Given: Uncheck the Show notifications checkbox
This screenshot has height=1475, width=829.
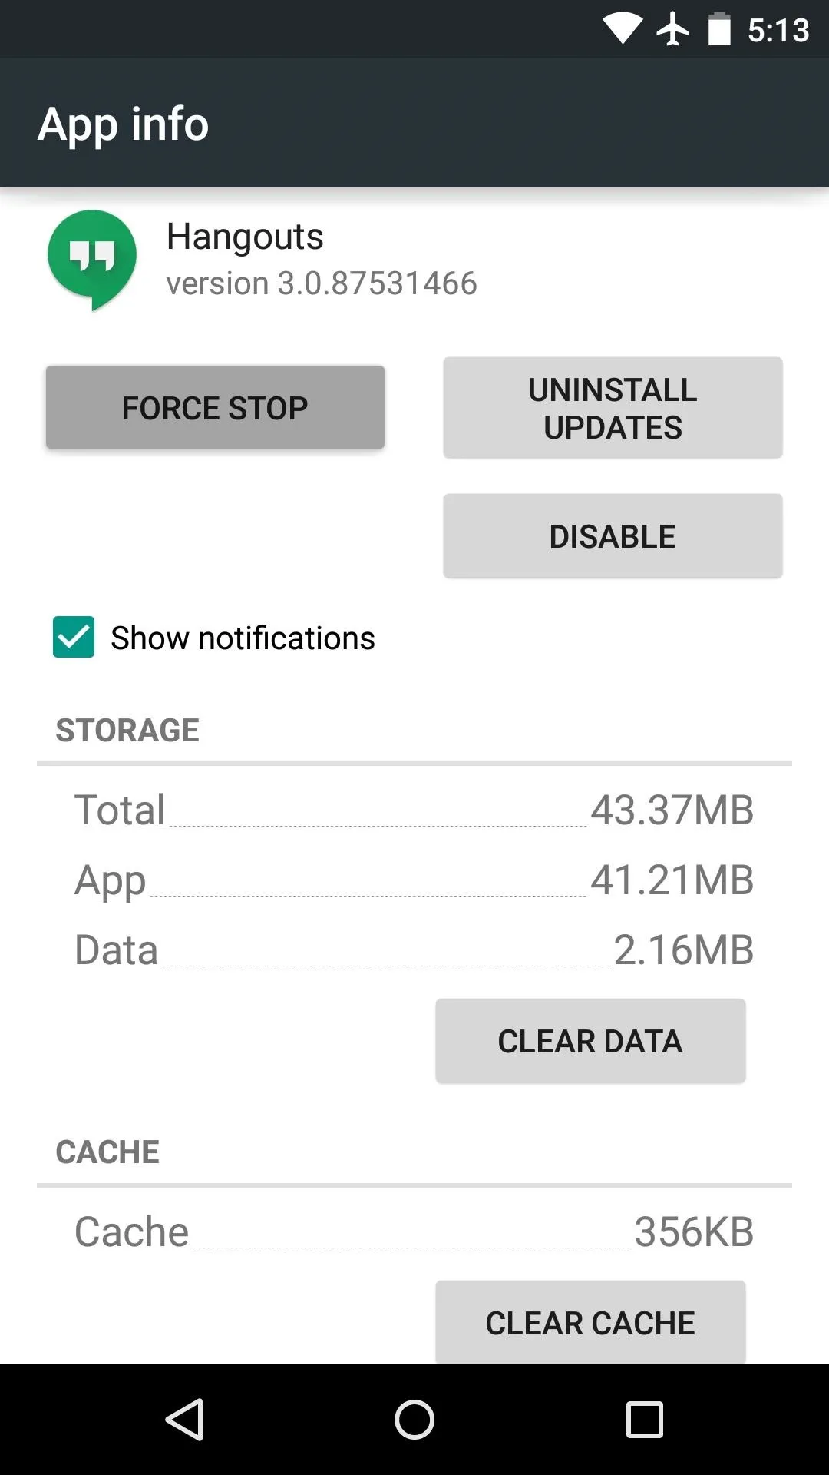Looking at the screenshot, I should (x=74, y=637).
